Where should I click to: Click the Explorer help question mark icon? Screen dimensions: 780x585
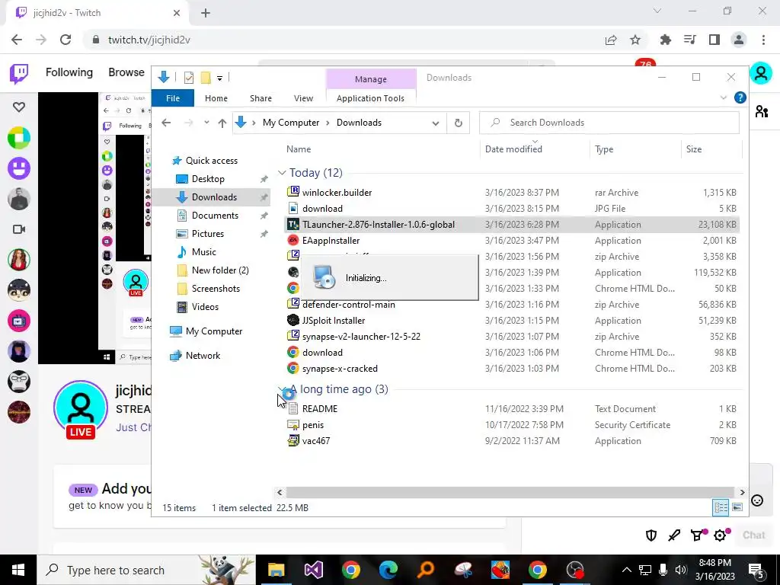tap(740, 98)
